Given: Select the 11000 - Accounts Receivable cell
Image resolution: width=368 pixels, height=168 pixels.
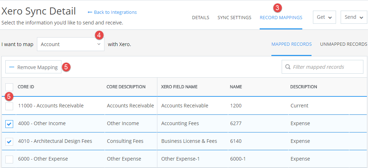Looking at the screenshot, I should point(51,106).
